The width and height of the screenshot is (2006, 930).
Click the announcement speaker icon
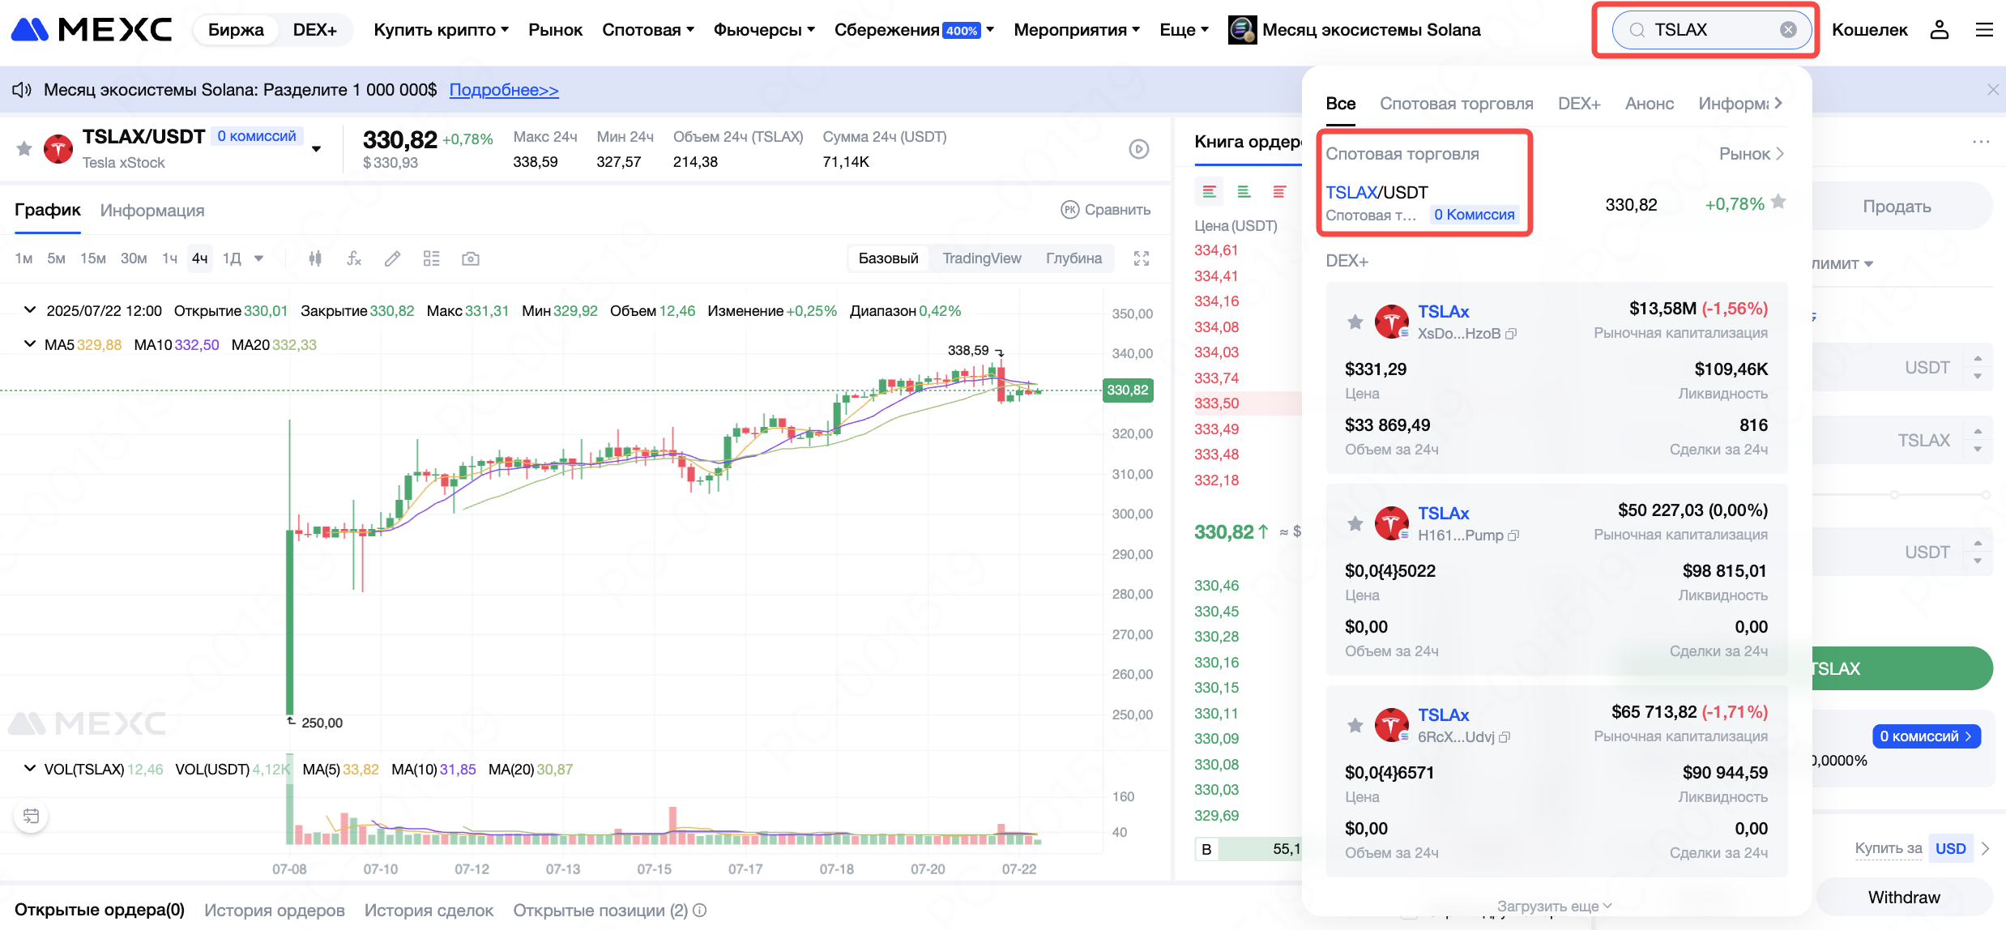tap(22, 90)
